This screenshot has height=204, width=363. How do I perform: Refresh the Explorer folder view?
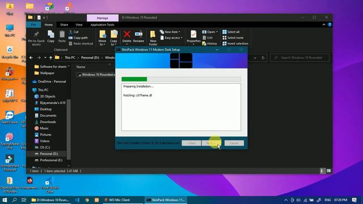click(x=263, y=58)
